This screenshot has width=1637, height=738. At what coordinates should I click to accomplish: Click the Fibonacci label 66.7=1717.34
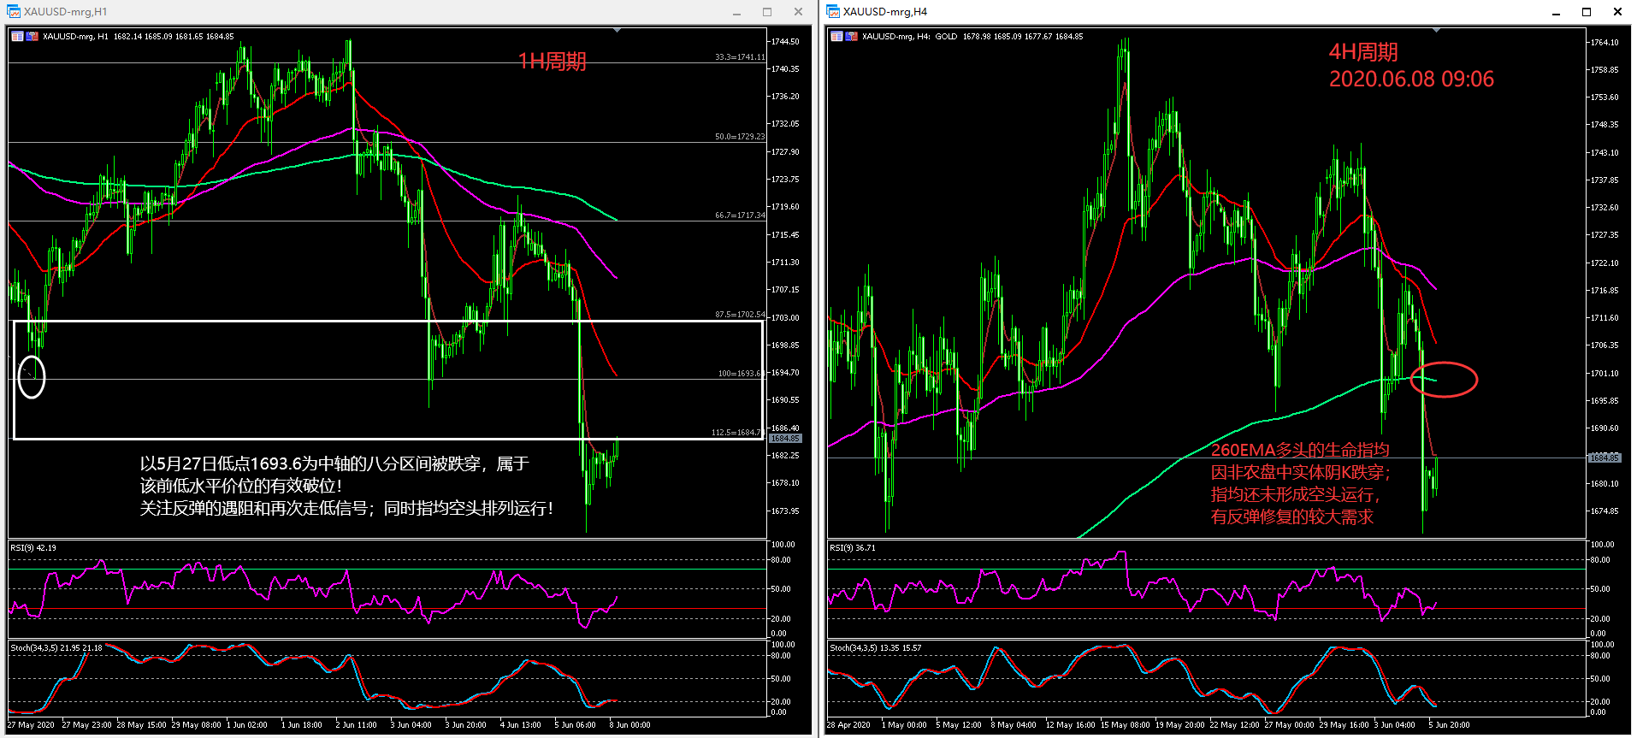(x=740, y=215)
